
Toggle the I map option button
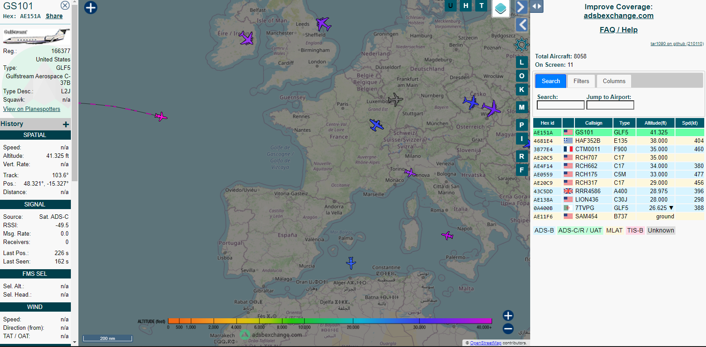coord(522,138)
